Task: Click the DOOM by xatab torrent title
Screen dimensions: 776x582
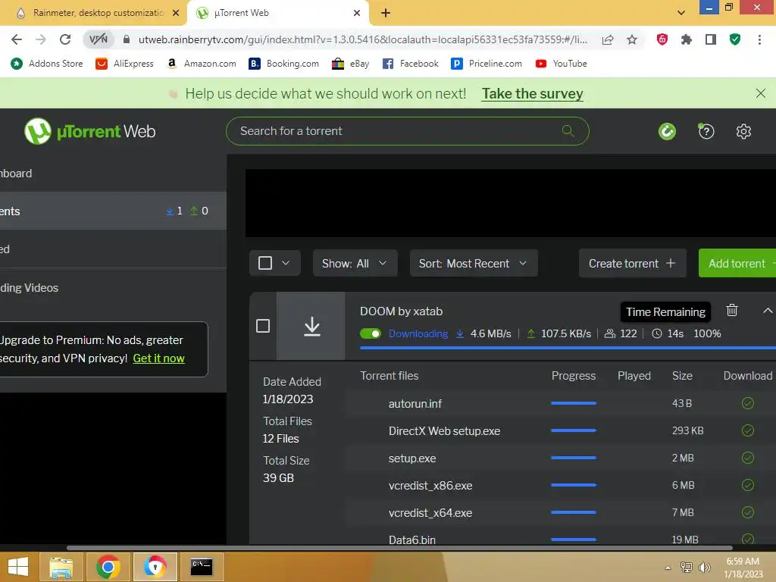Action: 401,311
